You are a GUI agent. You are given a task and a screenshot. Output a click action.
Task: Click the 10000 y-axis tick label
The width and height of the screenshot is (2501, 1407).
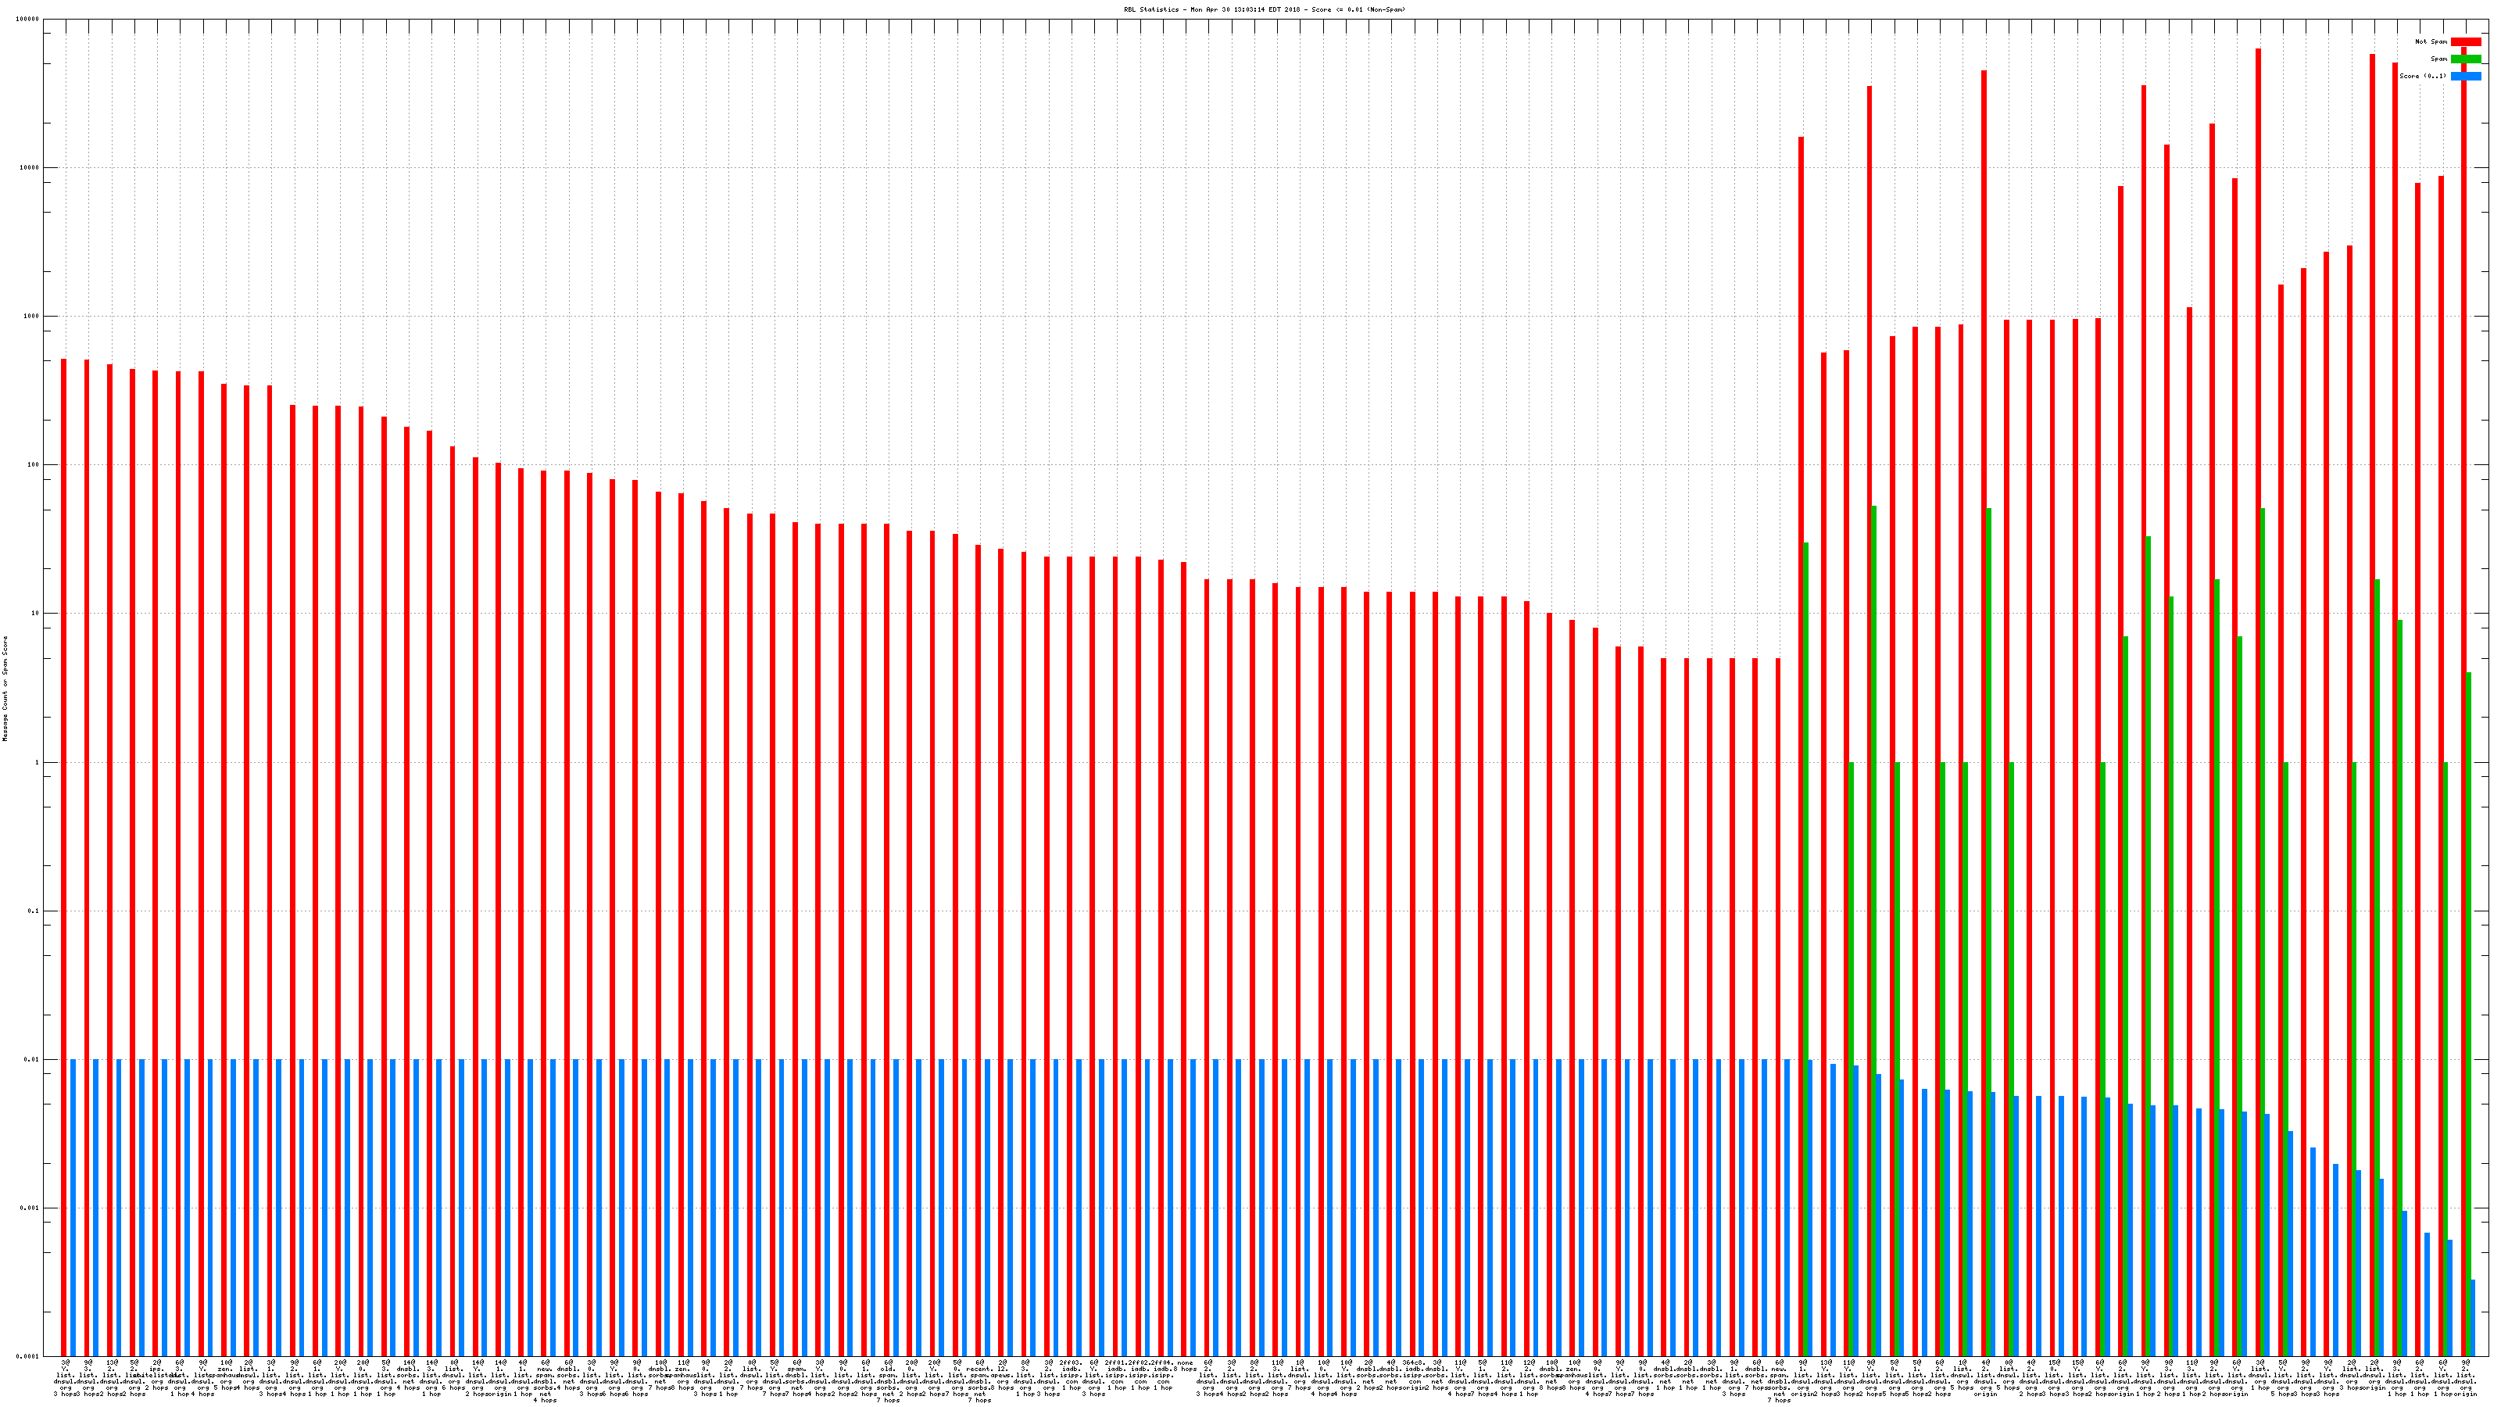pyautogui.click(x=29, y=168)
